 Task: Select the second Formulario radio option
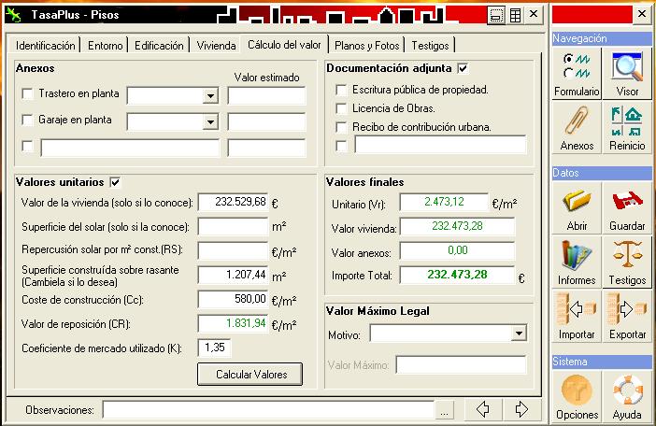click(x=568, y=73)
